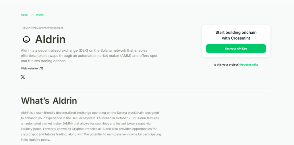
Task: Open Aldrin's X social profile icon
Action: click(23, 77)
